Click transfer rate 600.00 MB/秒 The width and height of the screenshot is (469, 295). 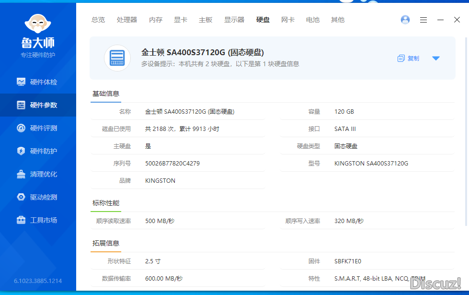164,279
